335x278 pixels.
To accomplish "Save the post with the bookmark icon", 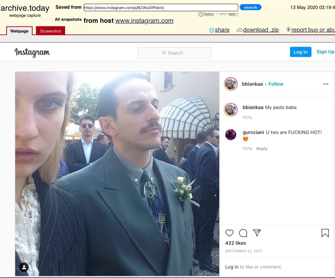I will [x=325, y=233].
